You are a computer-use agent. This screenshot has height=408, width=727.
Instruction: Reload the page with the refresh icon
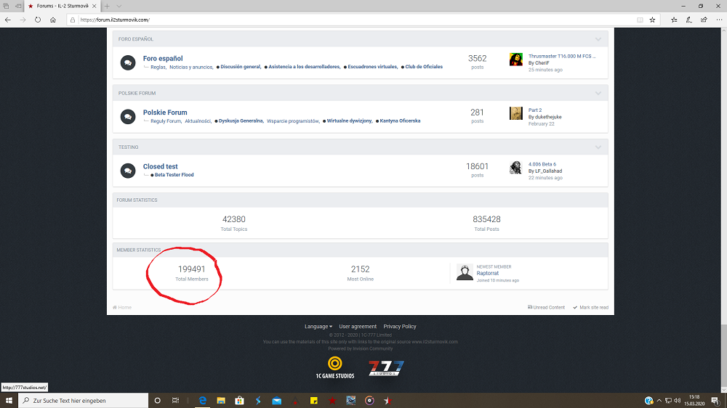pos(38,20)
